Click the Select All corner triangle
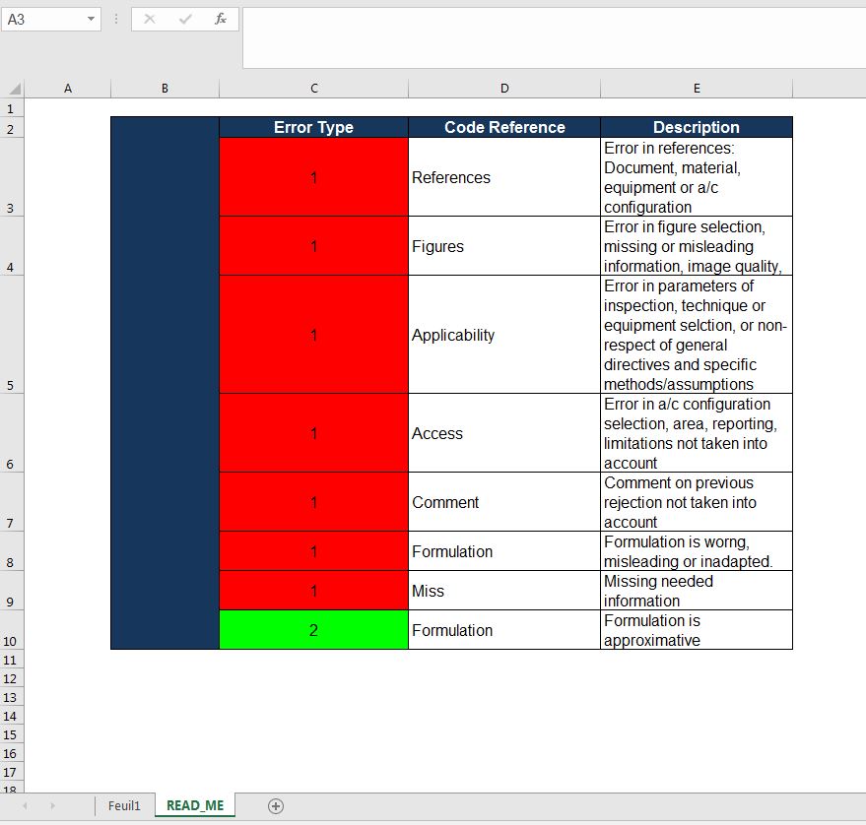Screen dimensions: 866x825 [14, 89]
